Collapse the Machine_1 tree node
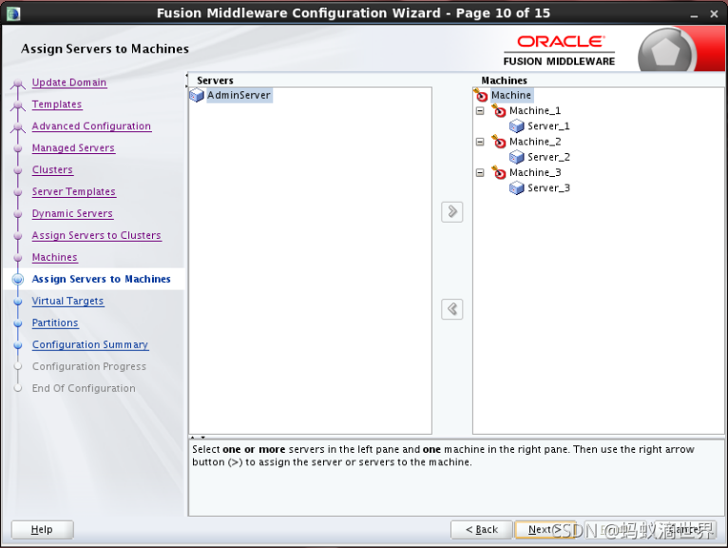The height and width of the screenshot is (548, 728). tap(480, 111)
